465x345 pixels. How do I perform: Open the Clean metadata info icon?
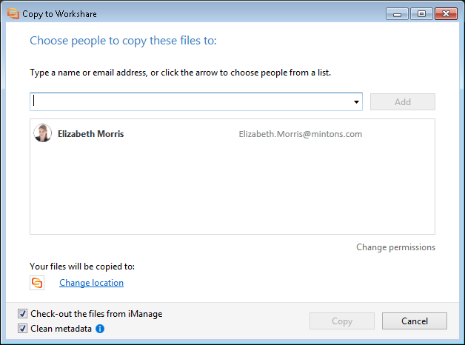tap(100, 329)
